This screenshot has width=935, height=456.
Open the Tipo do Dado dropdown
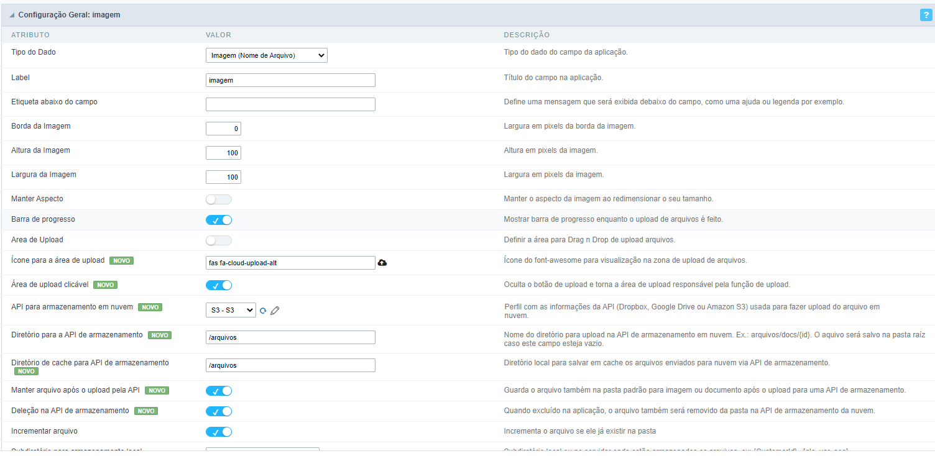click(x=267, y=55)
